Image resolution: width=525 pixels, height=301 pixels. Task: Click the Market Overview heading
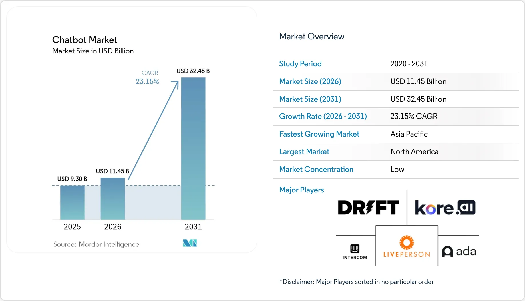click(x=312, y=37)
